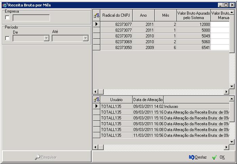This screenshot has width=237, height=164.
Task: Click the Inclusao log entry text
Action: 171,106
